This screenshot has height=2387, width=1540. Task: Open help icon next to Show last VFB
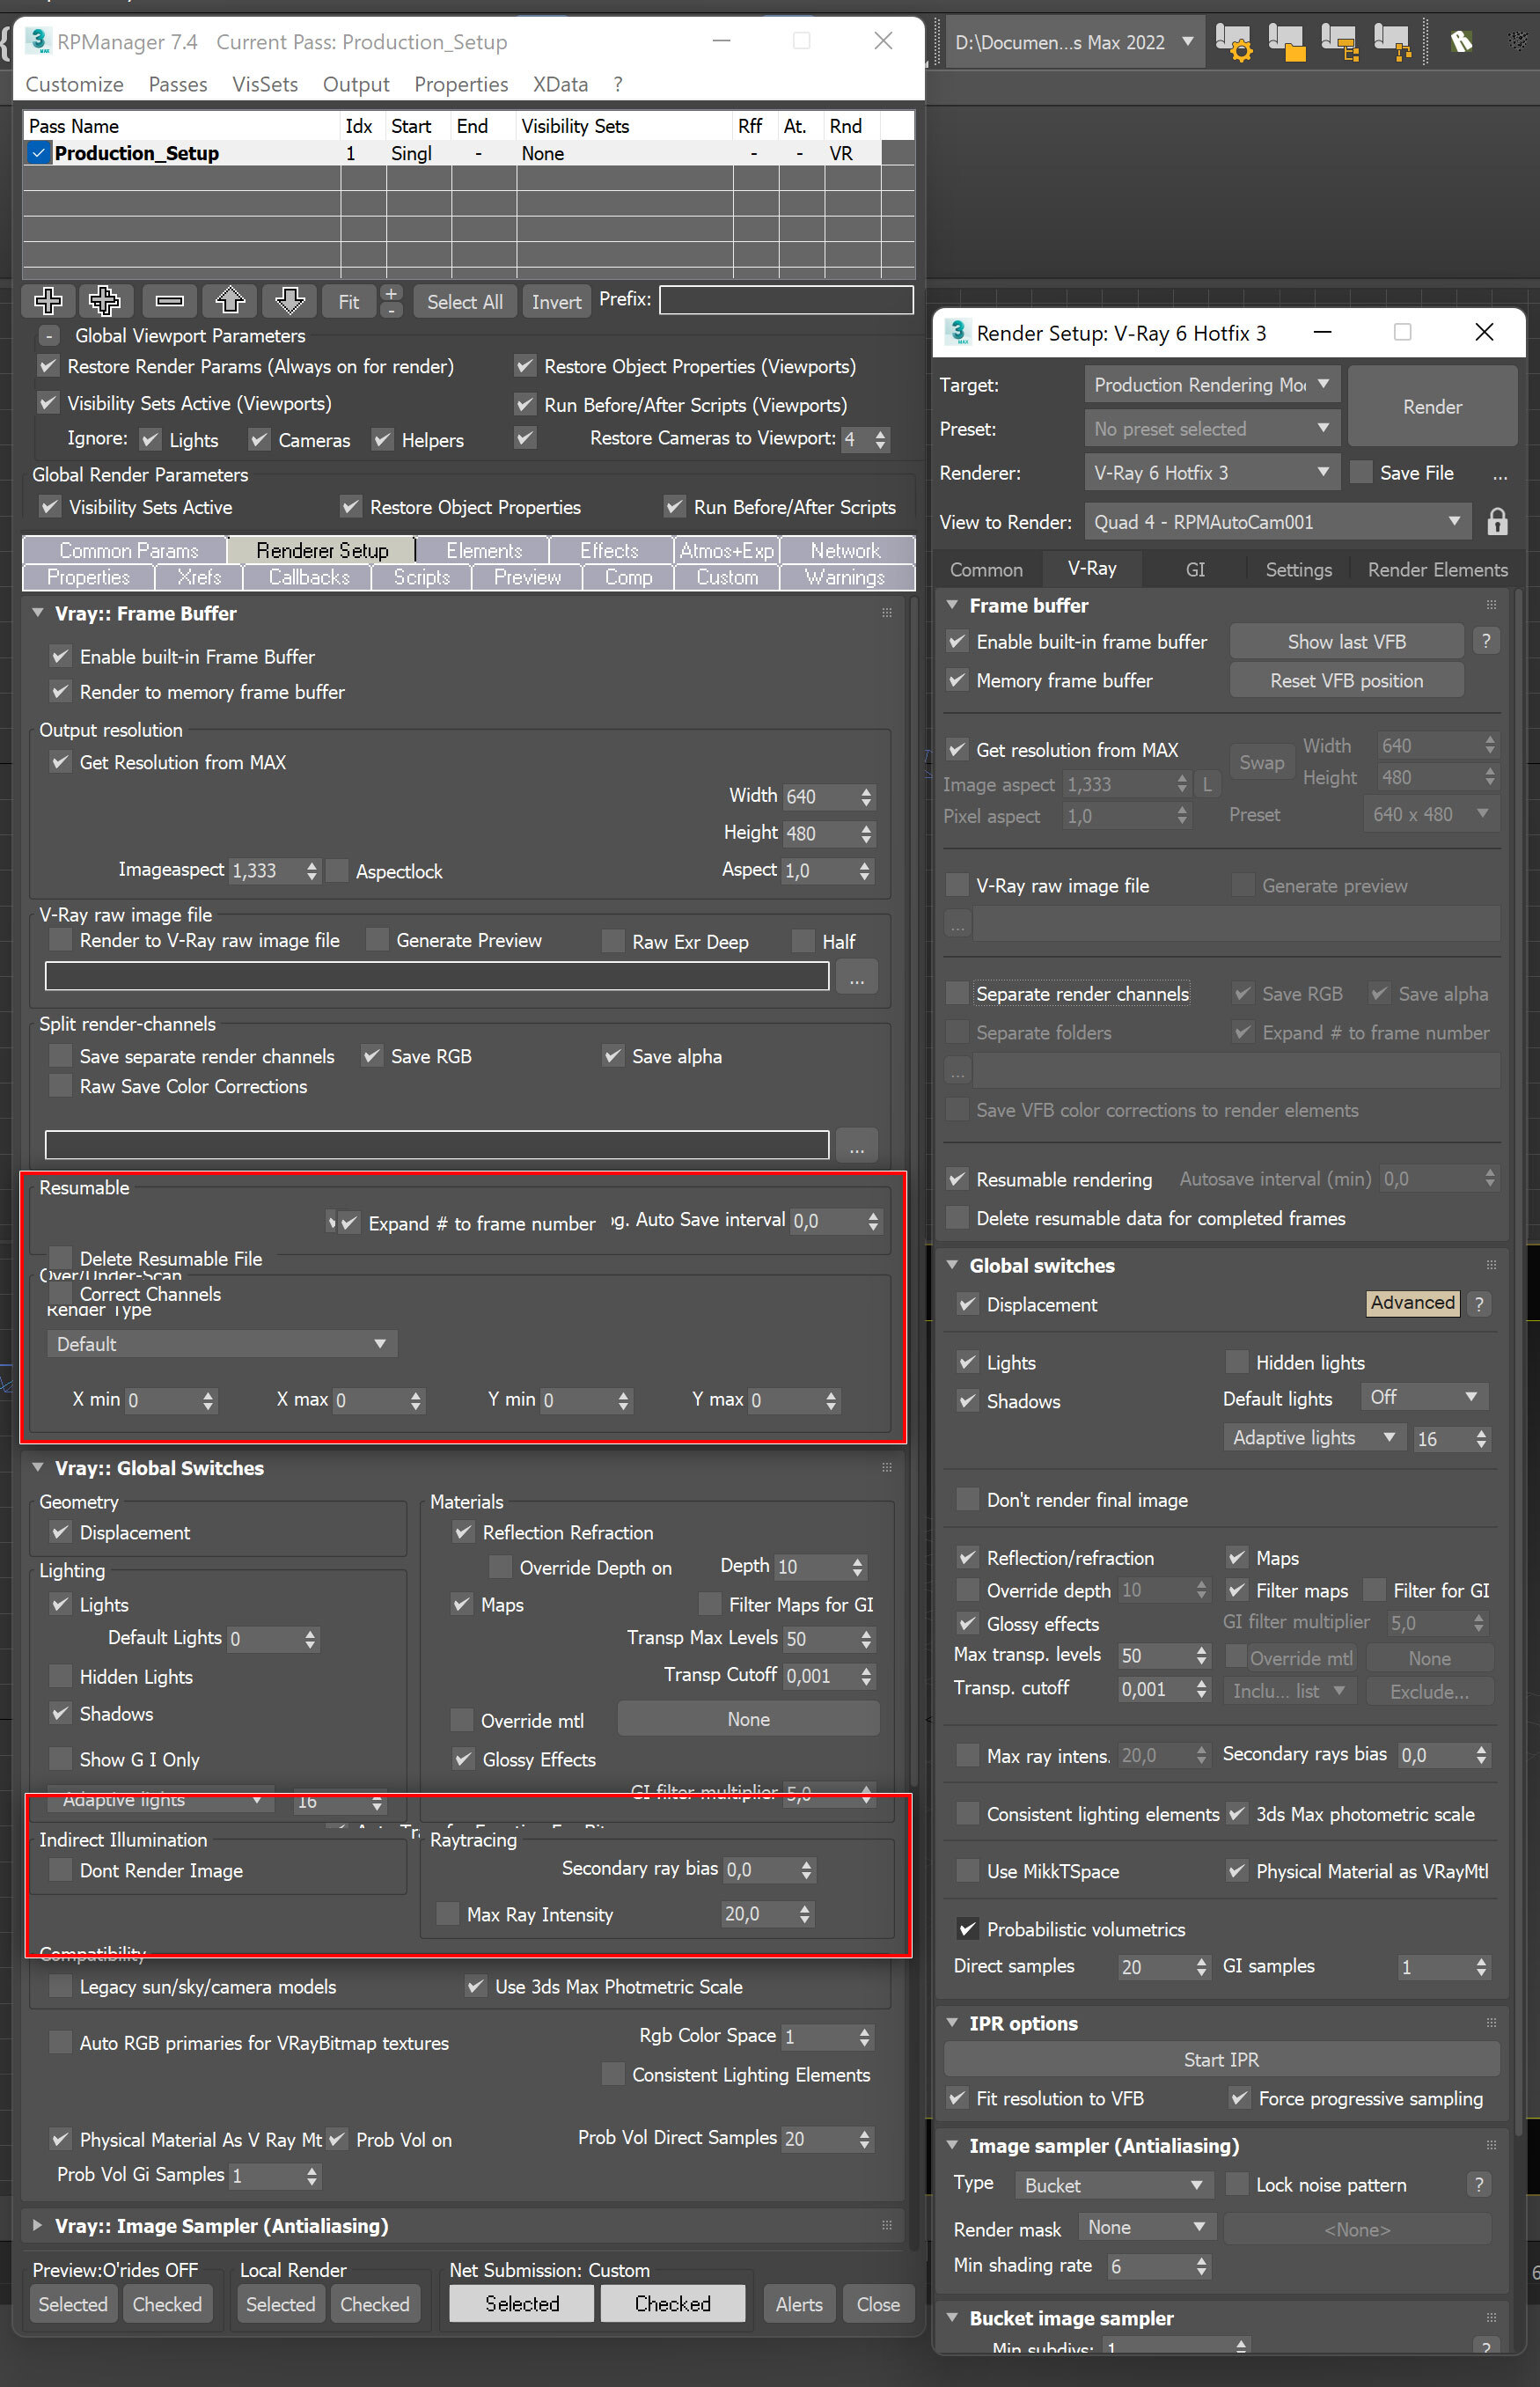(1486, 641)
